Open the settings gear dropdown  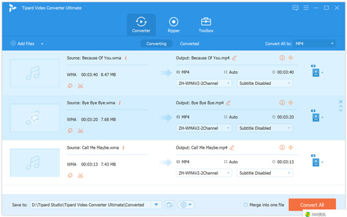186,205
